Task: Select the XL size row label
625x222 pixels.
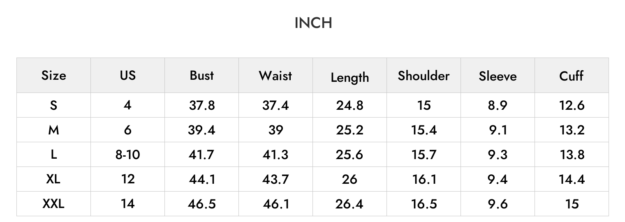Action: (x=53, y=179)
